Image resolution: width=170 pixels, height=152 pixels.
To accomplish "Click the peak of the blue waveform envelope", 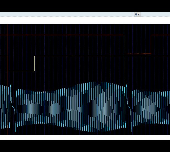I will coord(98,82).
